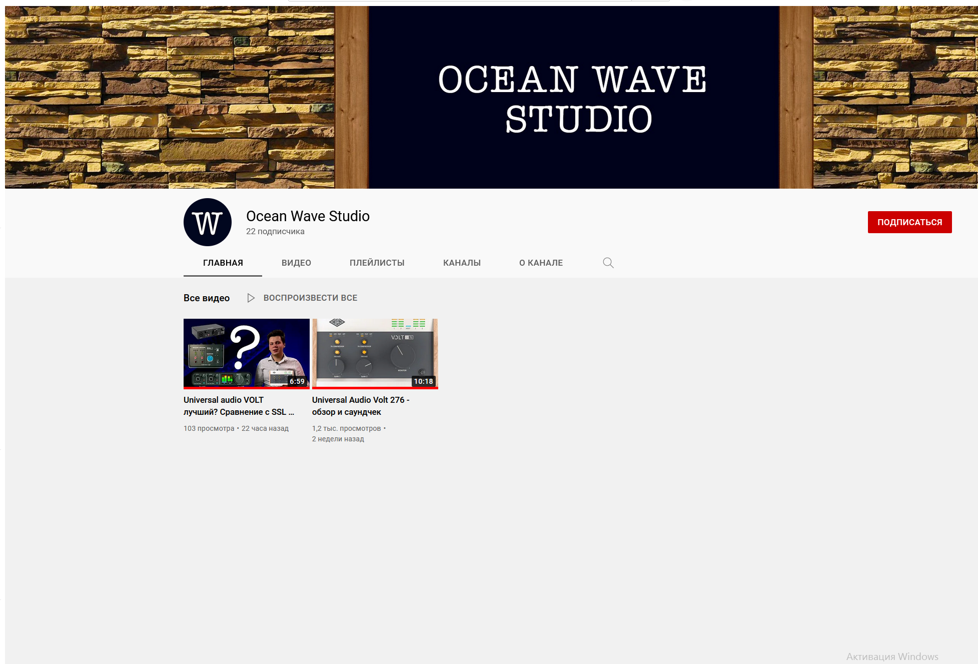This screenshot has width=978, height=664.
Task: Click the play-all triangle icon
Action: pos(251,298)
